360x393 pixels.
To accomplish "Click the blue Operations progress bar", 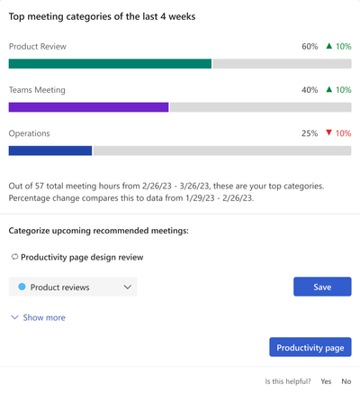I will (50, 151).
